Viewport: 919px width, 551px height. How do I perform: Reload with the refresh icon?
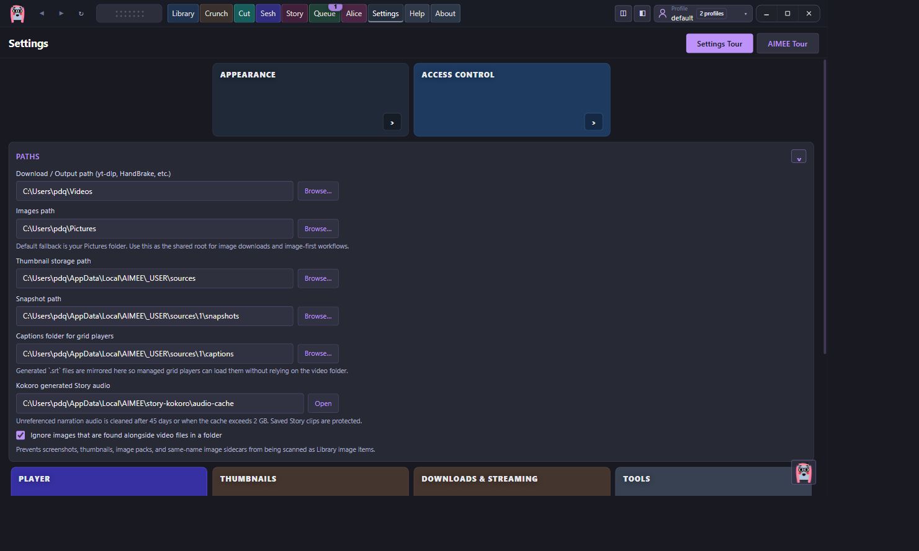pyautogui.click(x=81, y=14)
